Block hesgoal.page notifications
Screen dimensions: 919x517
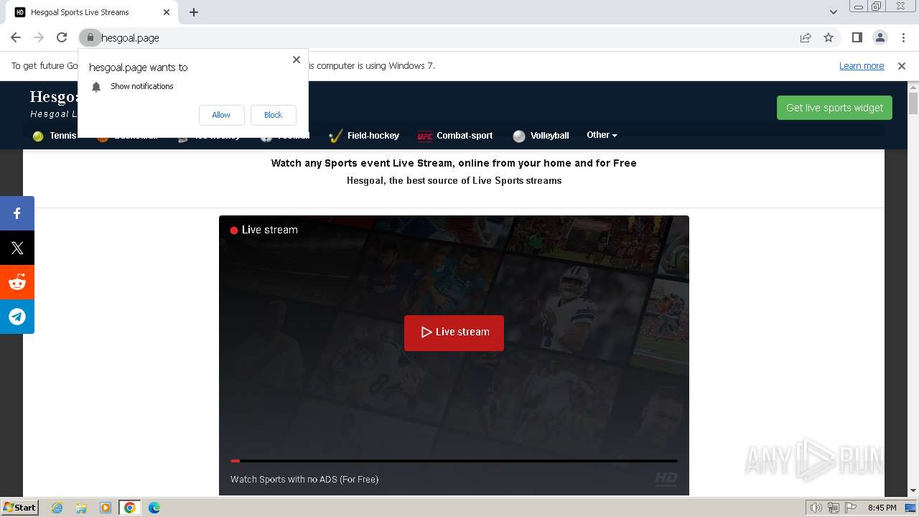[x=273, y=115]
